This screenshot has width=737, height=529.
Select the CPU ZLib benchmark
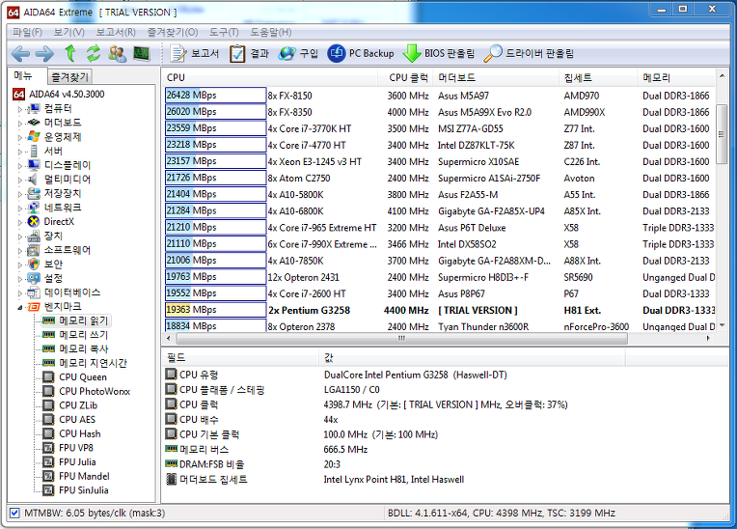pyautogui.click(x=78, y=405)
